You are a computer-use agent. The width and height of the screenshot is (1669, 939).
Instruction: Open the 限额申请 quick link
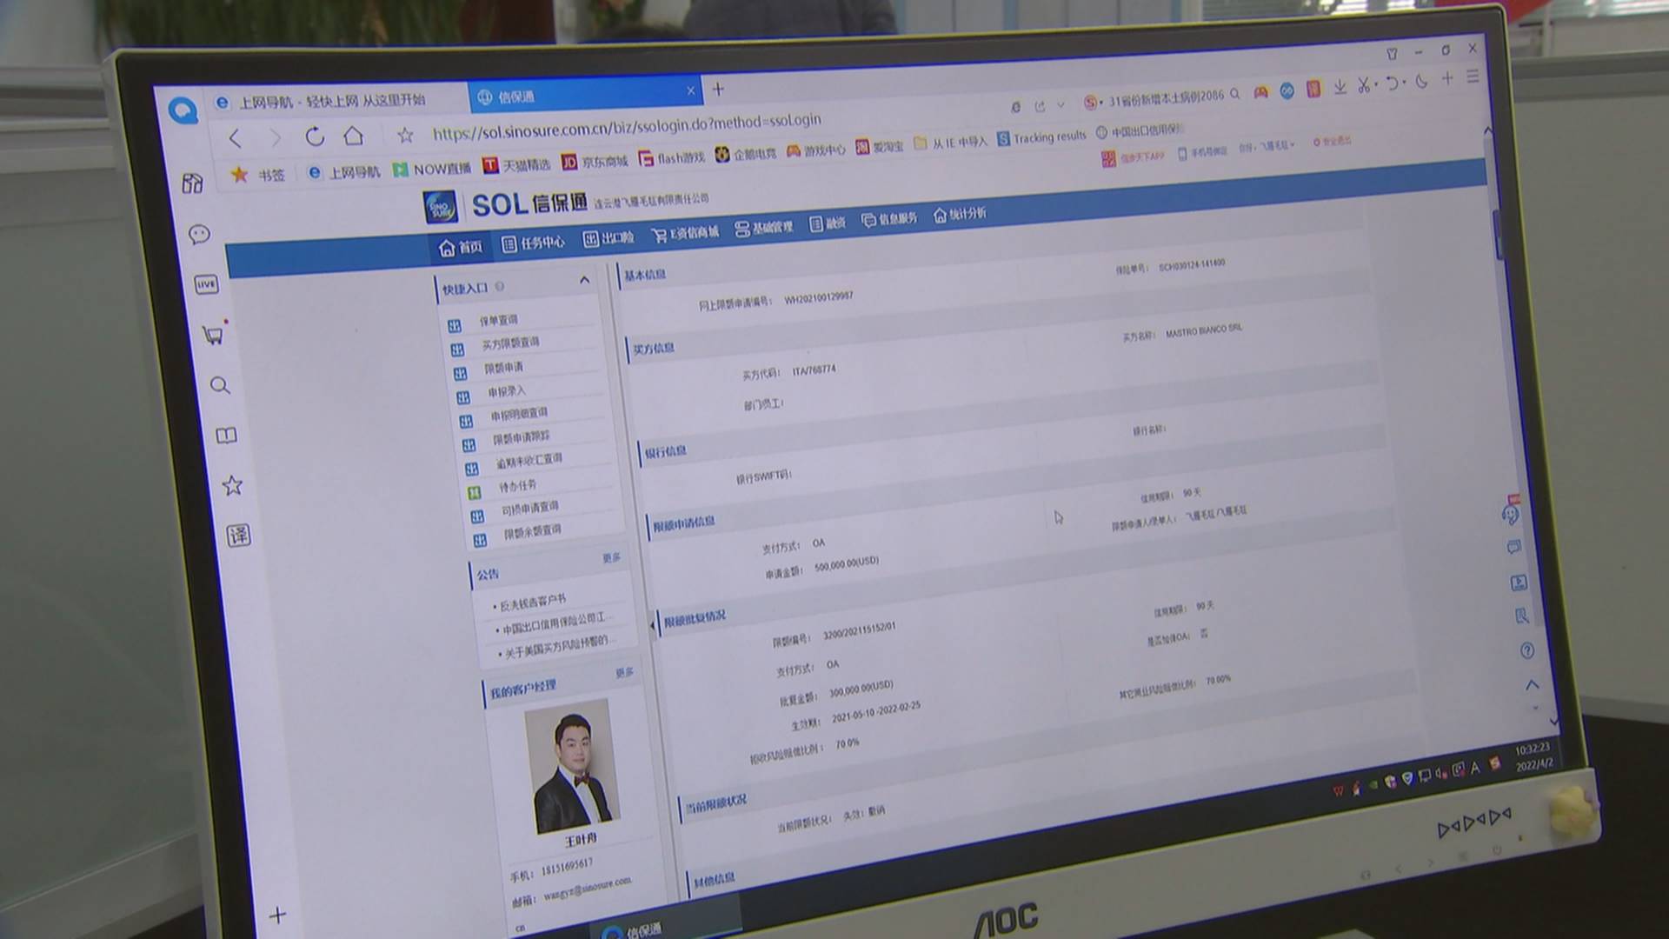(503, 368)
